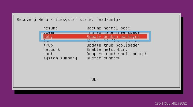Screen dimensions: 193x107
Task: Select the partially hidden clean entry
Action: coord(49,33)
